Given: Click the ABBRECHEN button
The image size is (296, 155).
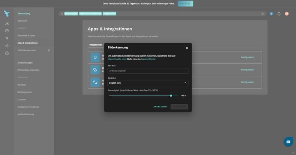Looking at the screenshot, I should [x=160, y=107].
